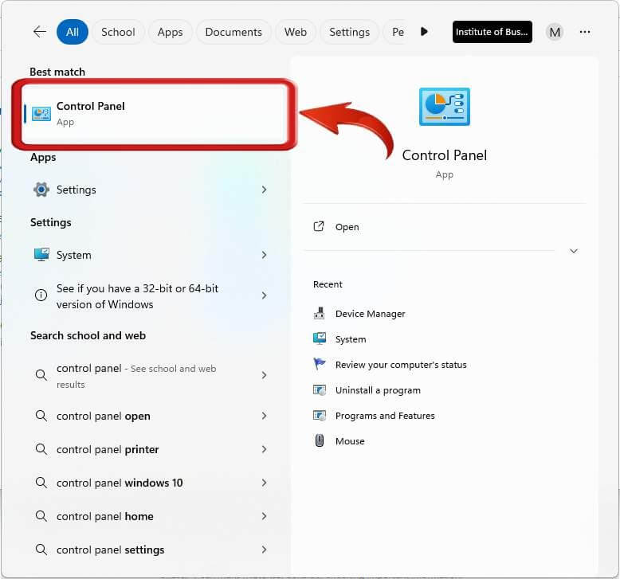This screenshot has width=620, height=579.
Task: Expand the control panel settings chevron
Action: click(x=264, y=550)
